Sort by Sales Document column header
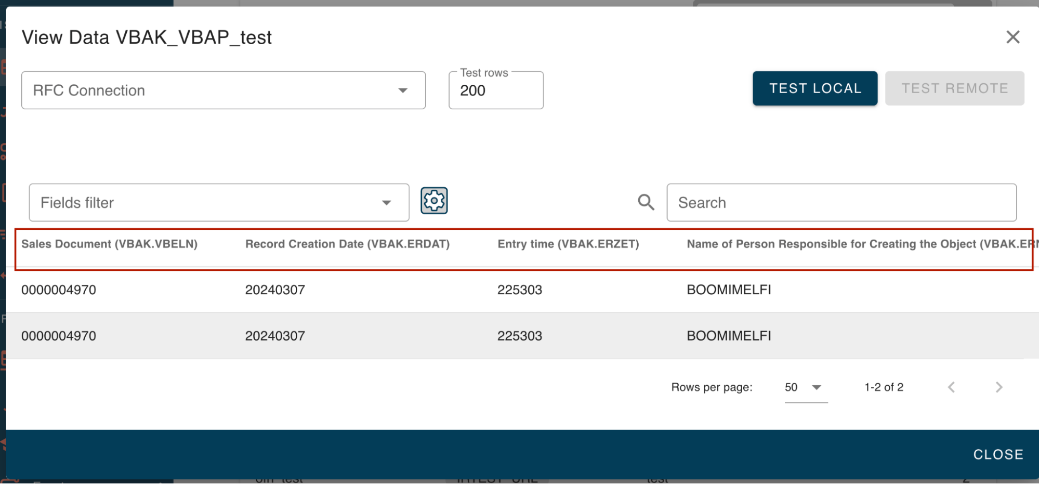The image size is (1039, 484). 109,244
